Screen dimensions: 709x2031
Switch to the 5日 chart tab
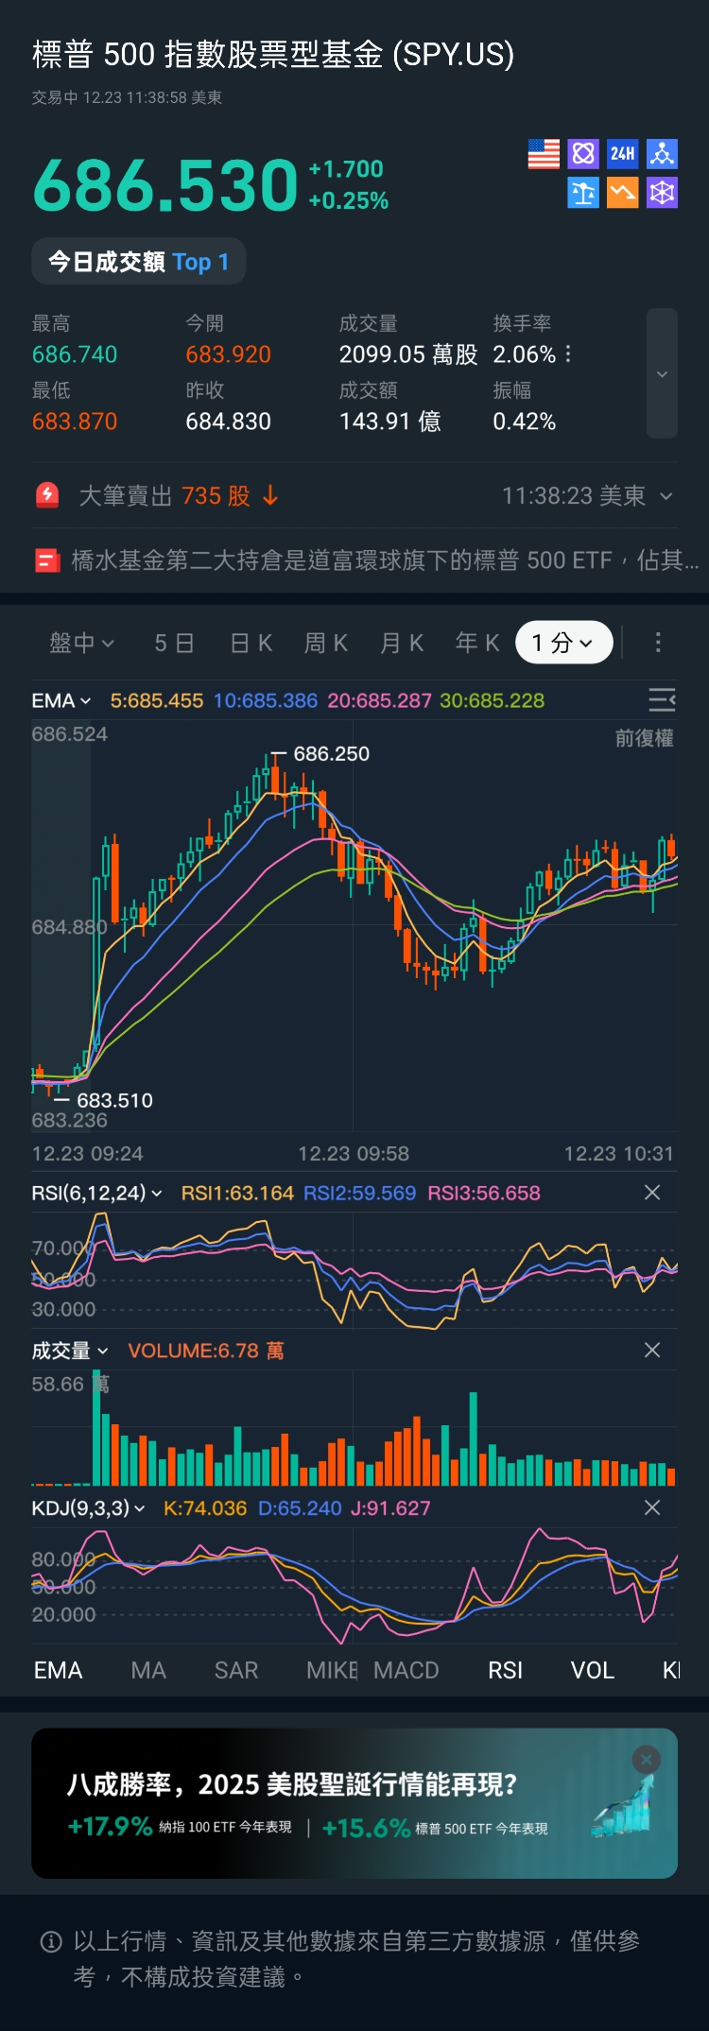[174, 643]
